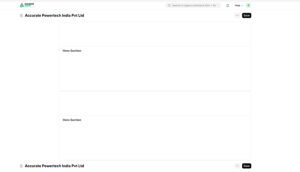Viewport: 300px width, 172px height.
Task: Select the second Hero Section heading
Action: (x=72, y=120)
